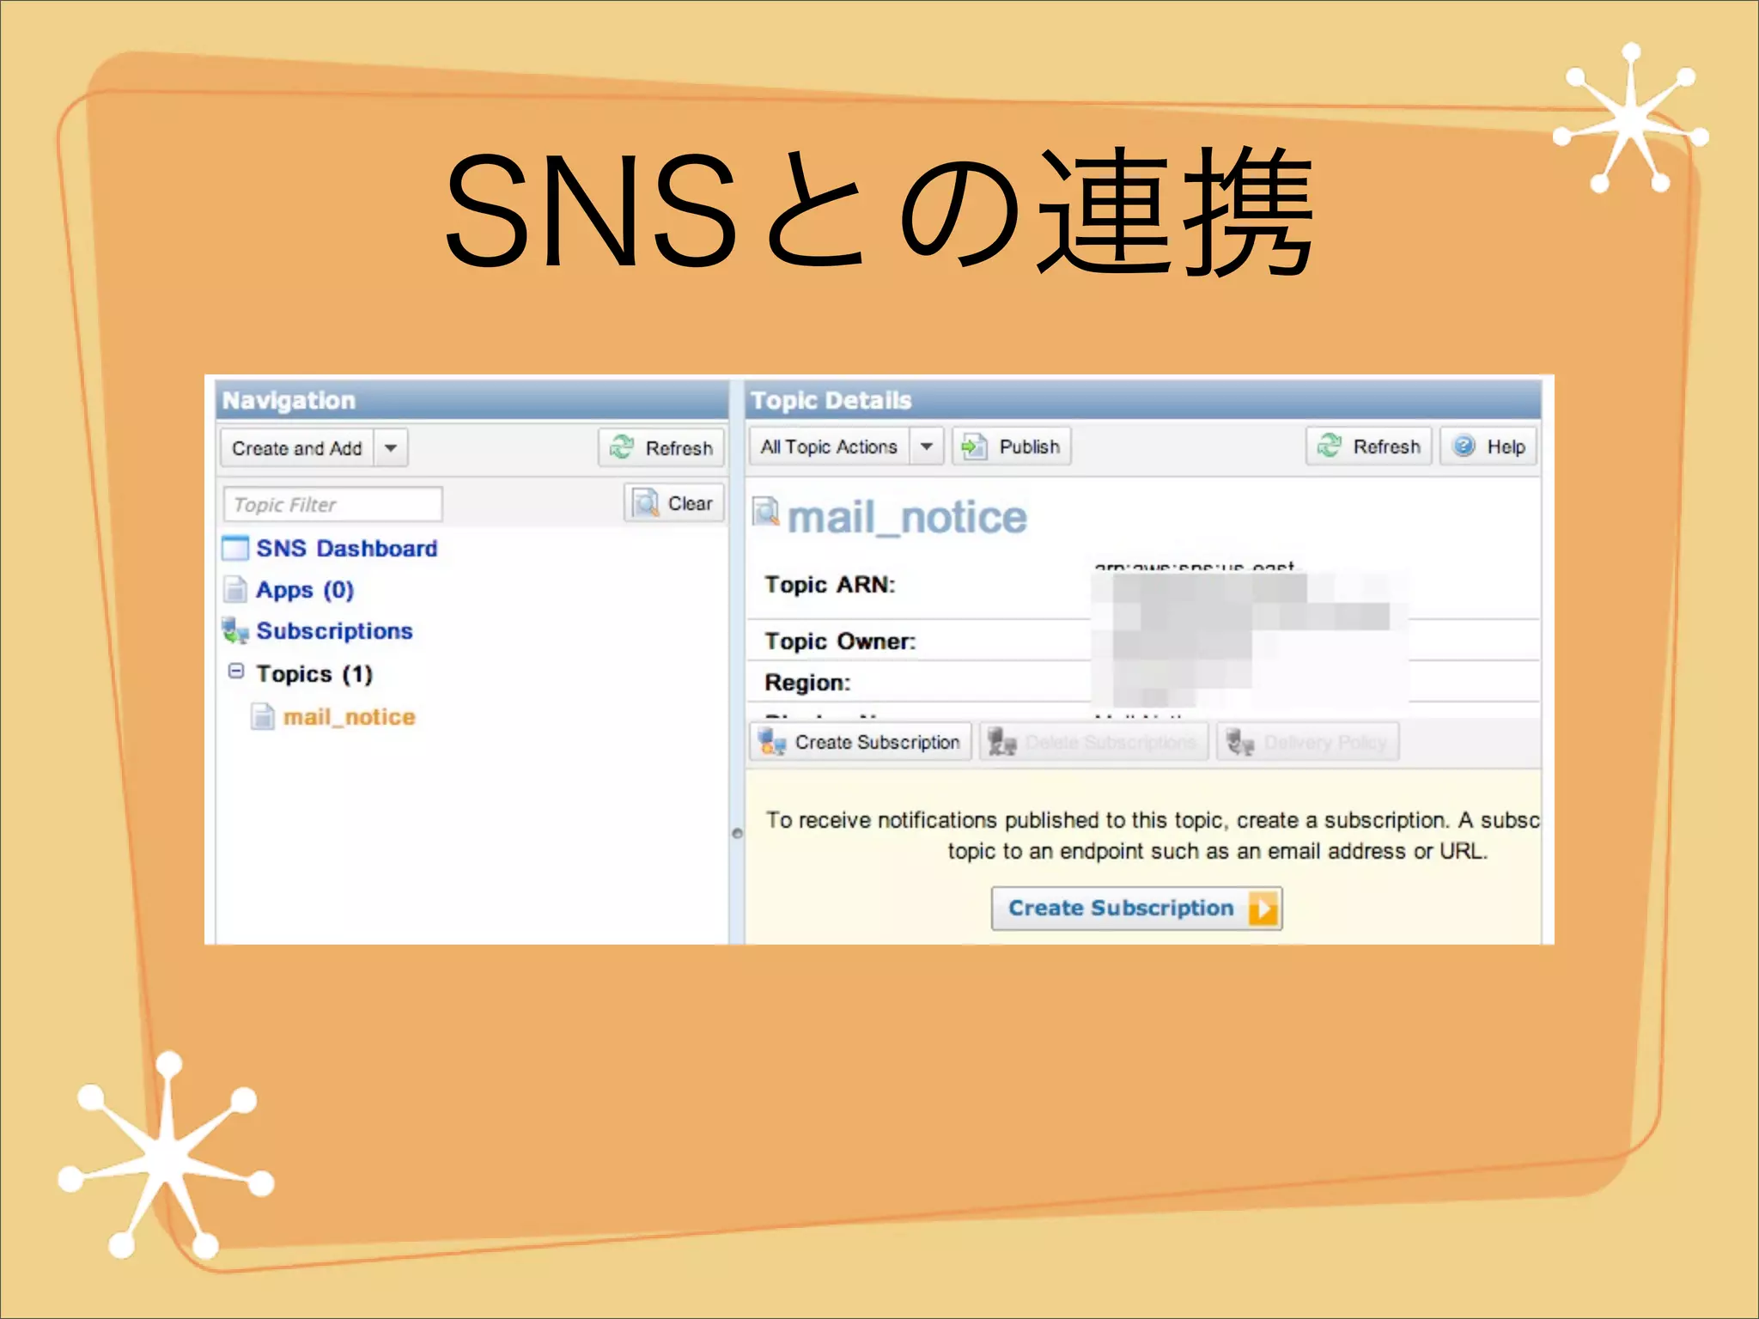Click the large Create Subscription button
The width and height of the screenshot is (1759, 1319).
click(x=1136, y=909)
